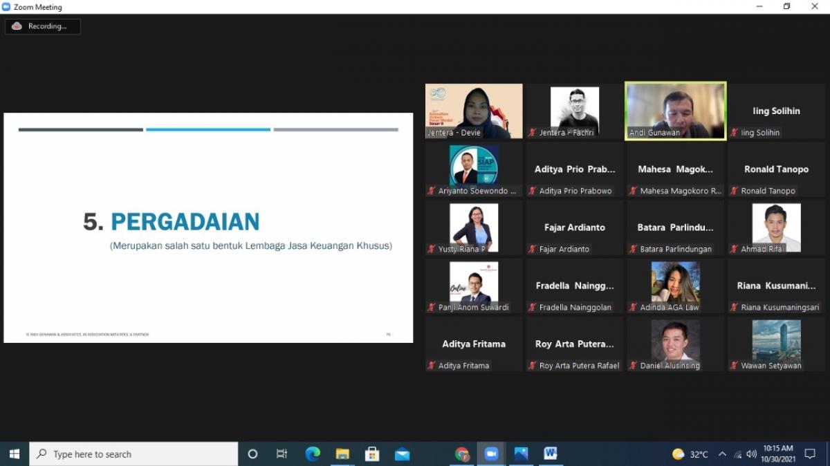
Task: Select Andi Gunawan's video tile
Action: tap(675, 111)
